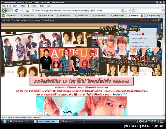Go to the Home page icon
Image resolution: width=166 pixels, height=129 pixels.
27,10
